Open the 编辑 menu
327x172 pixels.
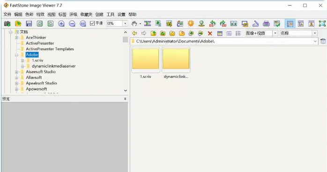click(18, 14)
